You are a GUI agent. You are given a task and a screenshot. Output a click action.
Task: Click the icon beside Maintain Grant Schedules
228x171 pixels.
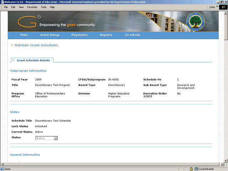[x=12, y=45]
